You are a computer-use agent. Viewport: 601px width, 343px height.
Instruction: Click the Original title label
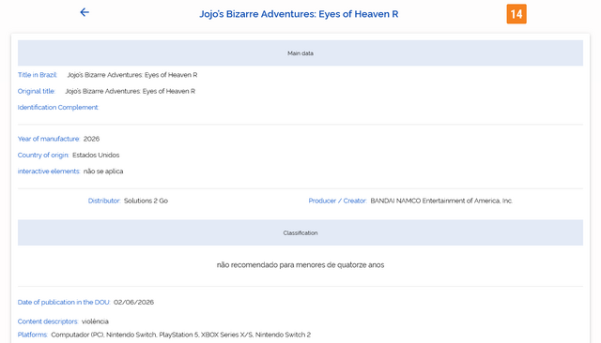37,91
